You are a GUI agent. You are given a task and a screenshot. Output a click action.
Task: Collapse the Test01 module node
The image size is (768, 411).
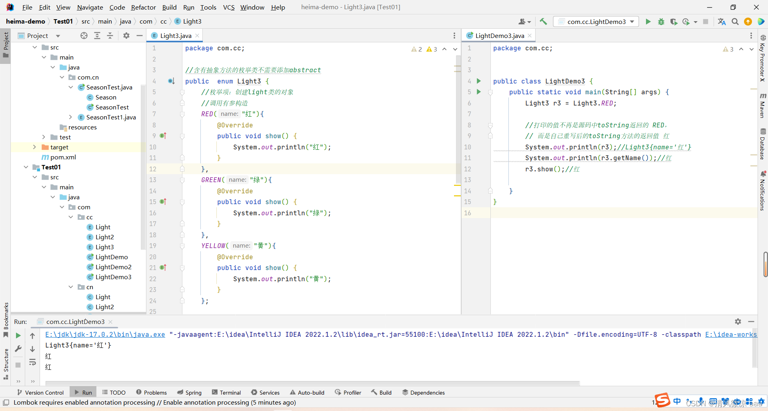pyautogui.click(x=26, y=167)
